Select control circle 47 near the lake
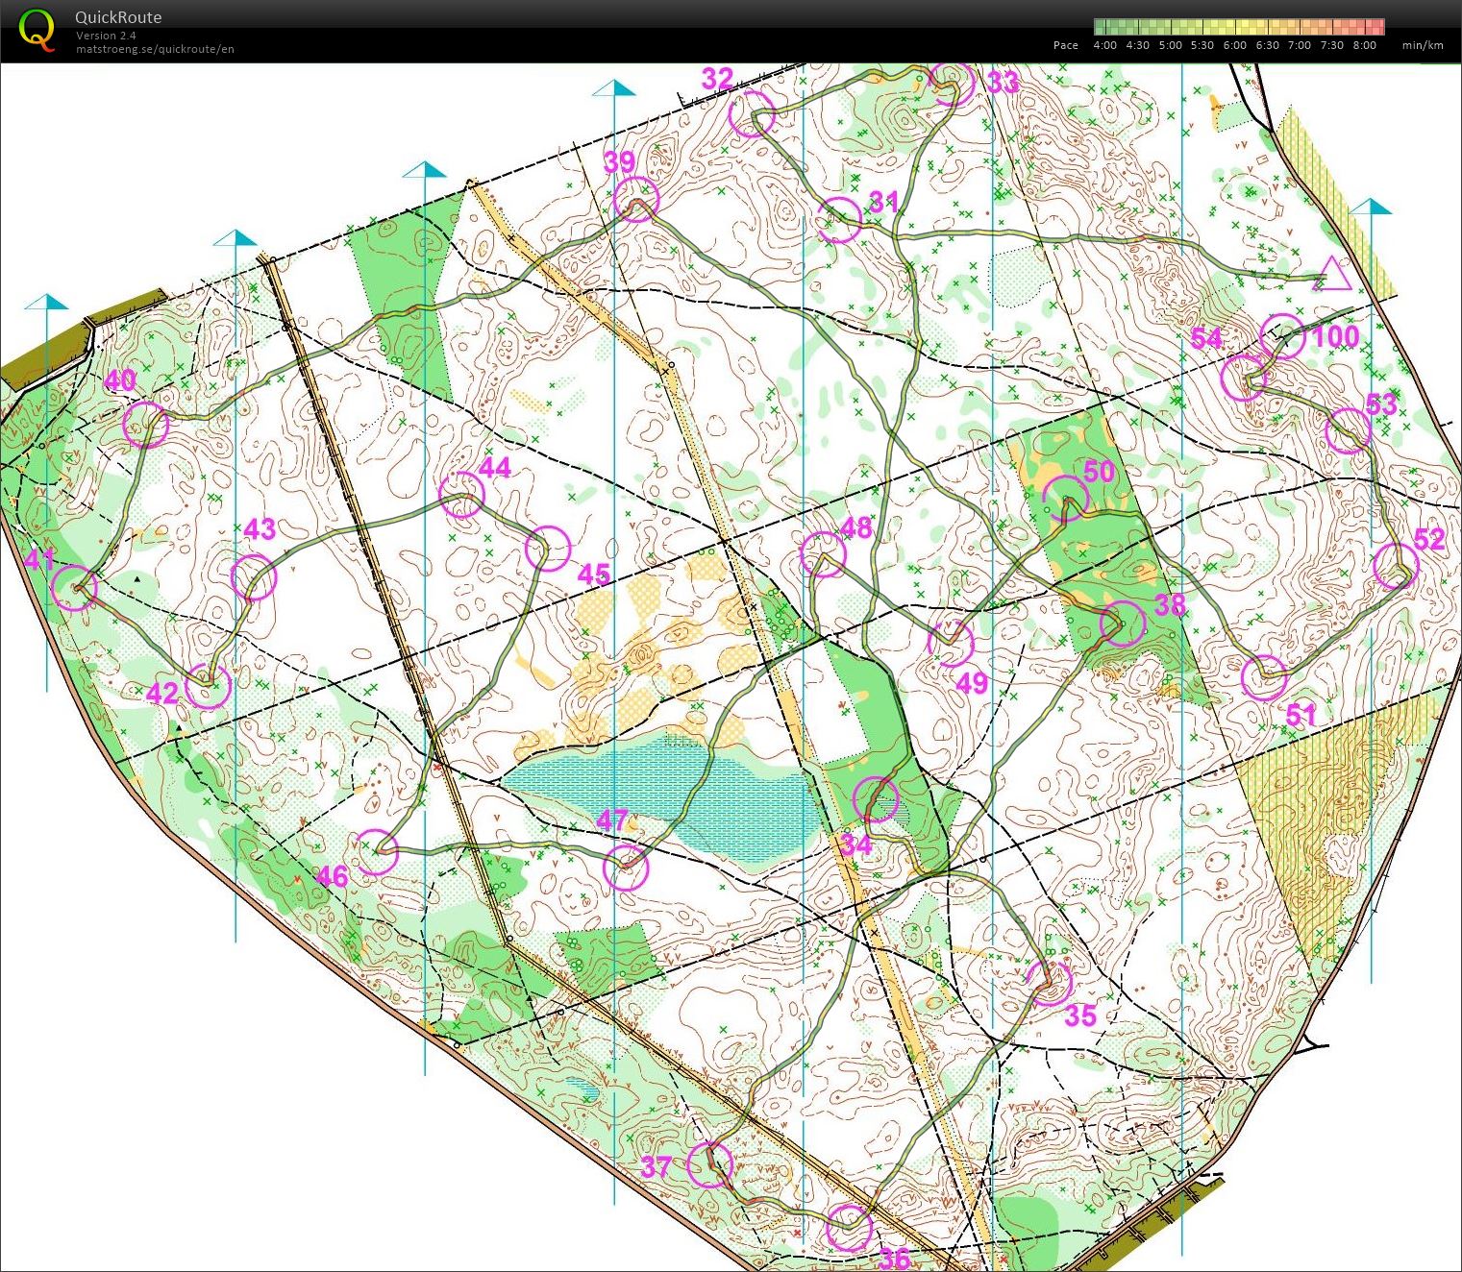Image resolution: width=1462 pixels, height=1272 pixels. coord(626,868)
